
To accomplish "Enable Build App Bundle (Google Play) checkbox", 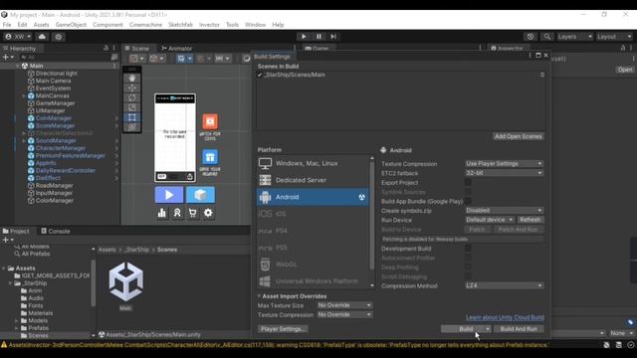I will (x=468, y=201).
